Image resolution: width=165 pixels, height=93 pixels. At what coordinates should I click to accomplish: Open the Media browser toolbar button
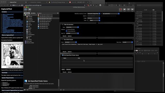coord(30,9)
